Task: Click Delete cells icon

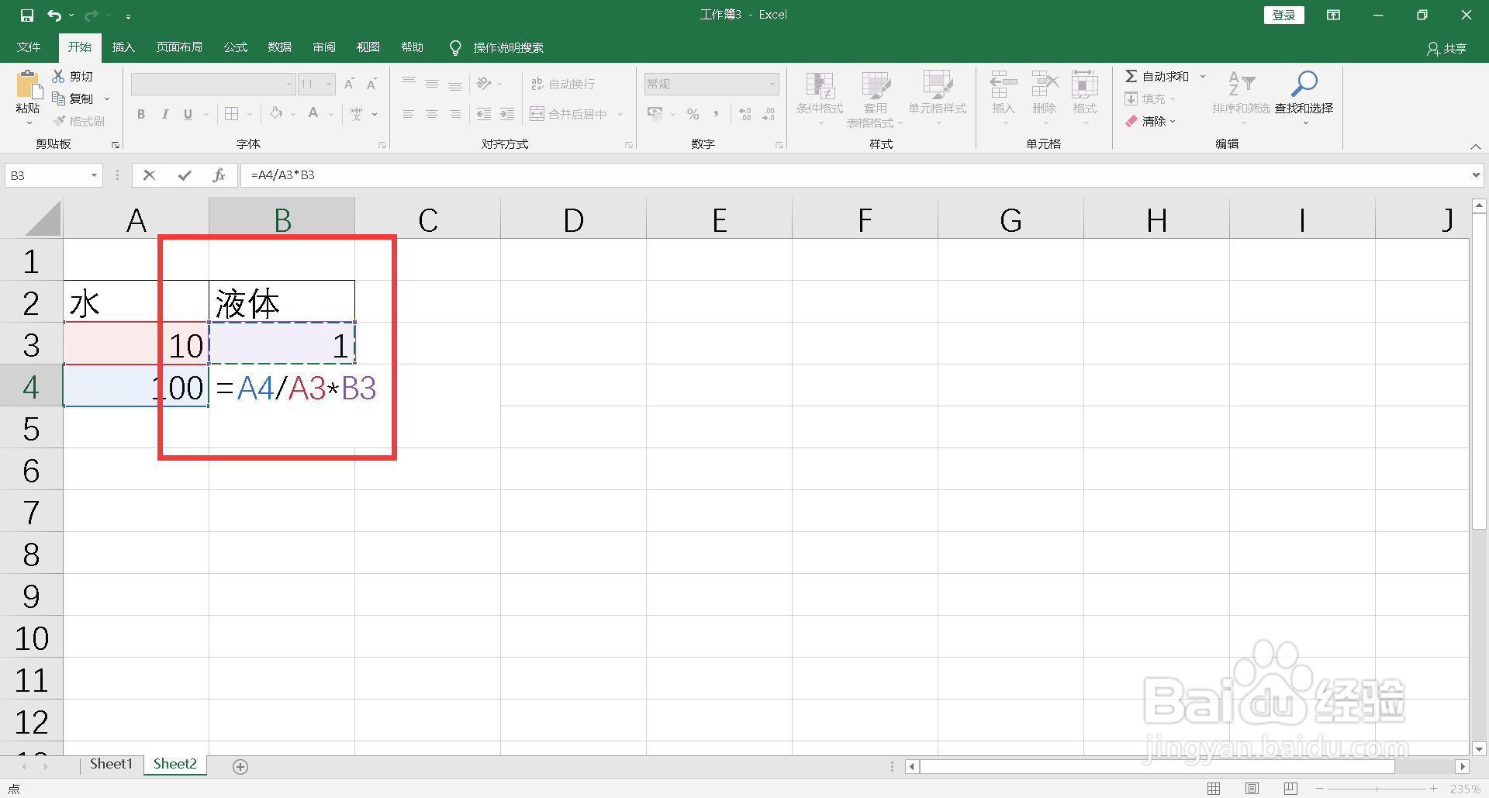Action: (1045, 84)
